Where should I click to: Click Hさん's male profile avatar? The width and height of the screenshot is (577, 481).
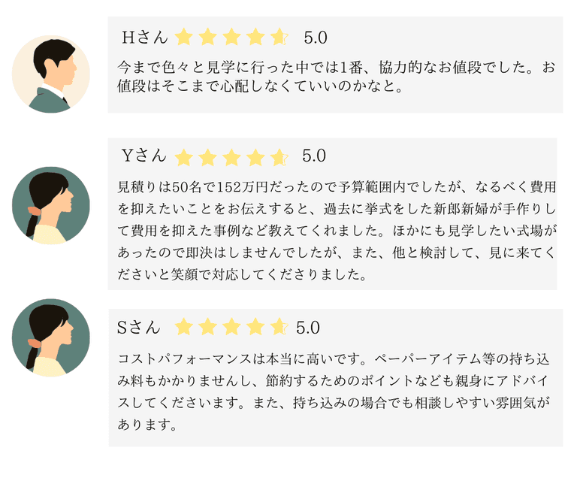(51, 74)
